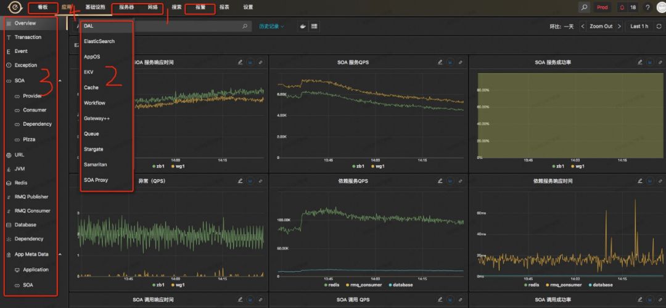Click the red Prod environment button

pos(602,7)
